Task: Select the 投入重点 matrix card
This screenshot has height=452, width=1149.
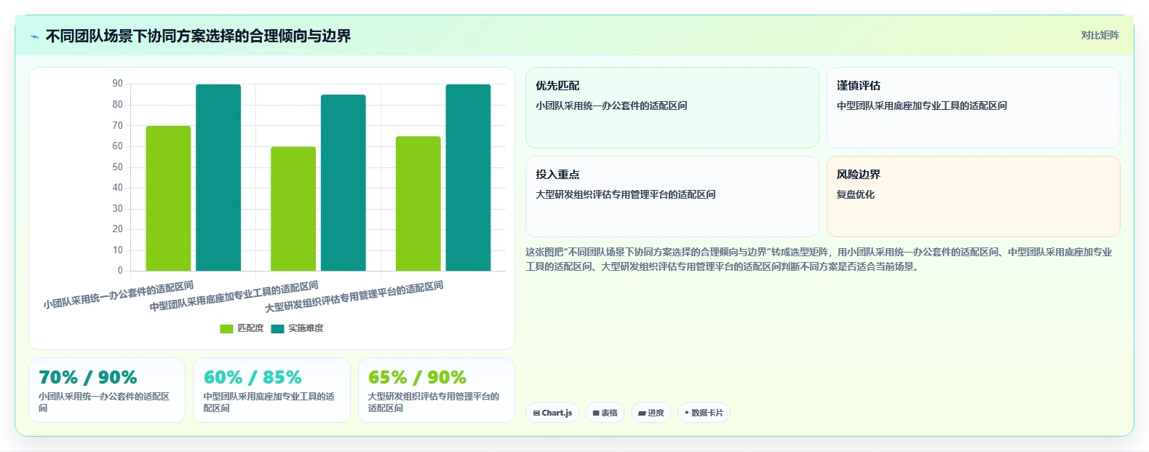Action: pos(672,197)
